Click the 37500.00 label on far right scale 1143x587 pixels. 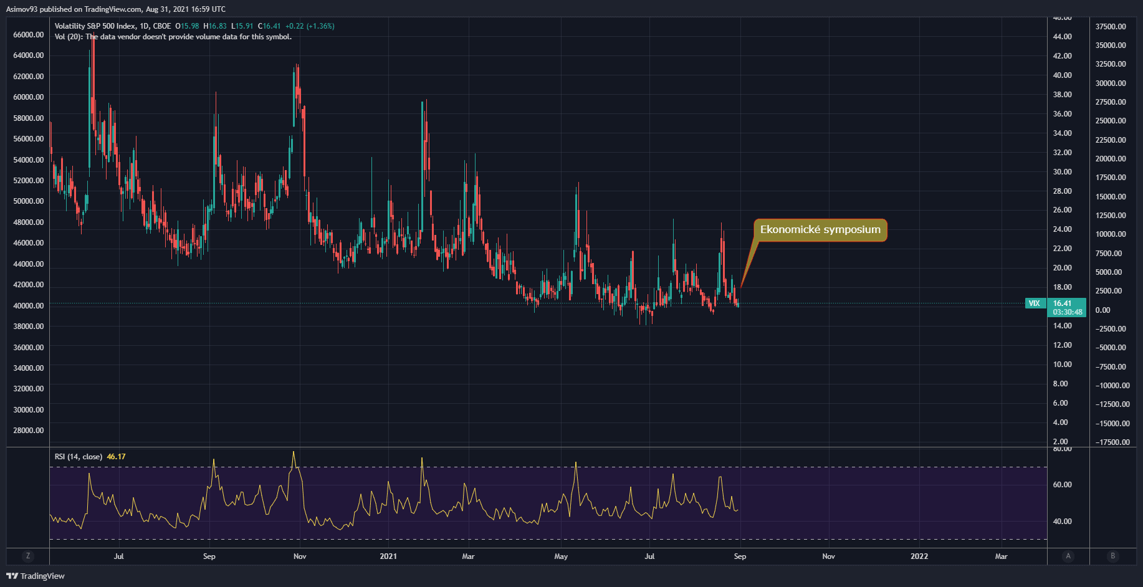(x=1111, y=27)
